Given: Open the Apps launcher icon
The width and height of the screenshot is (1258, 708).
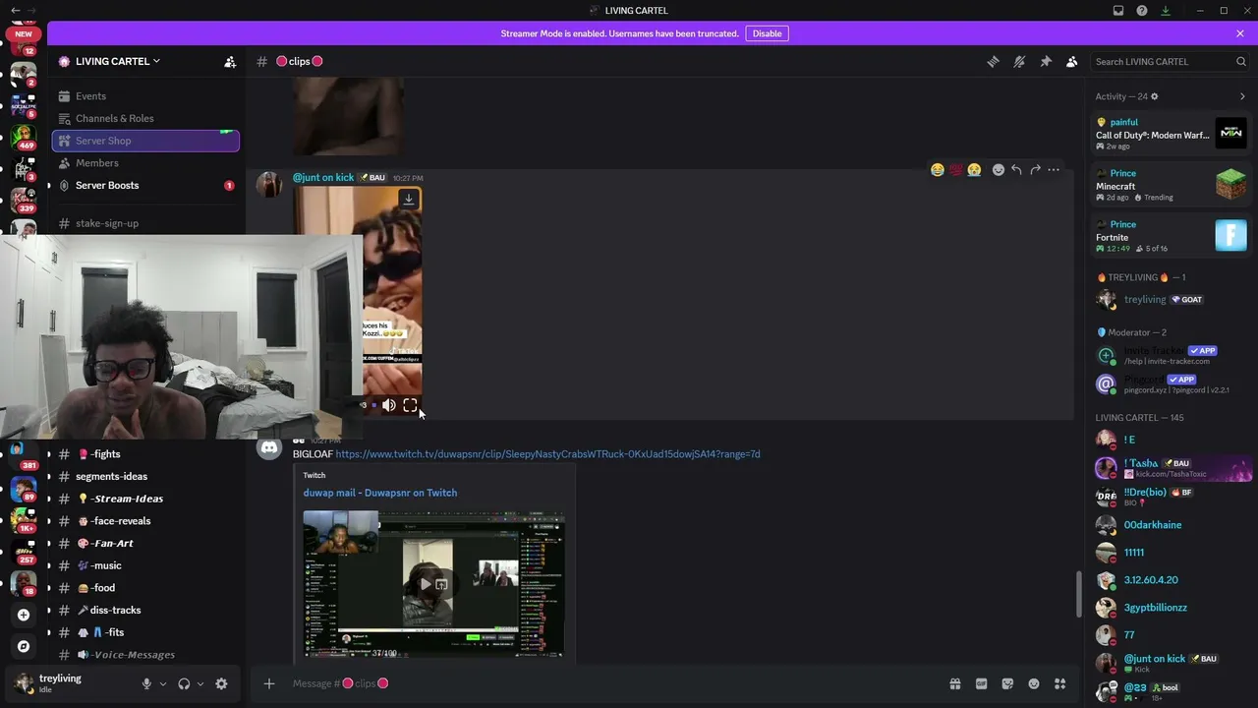Looking at the screenshot, I should (x=1060, y=683).
